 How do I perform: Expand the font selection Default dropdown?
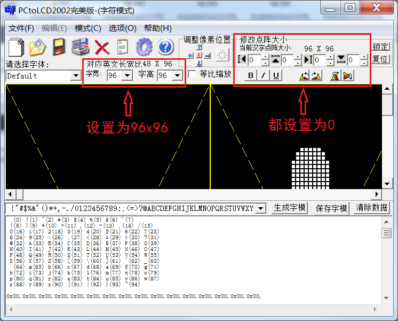point(75,76)
